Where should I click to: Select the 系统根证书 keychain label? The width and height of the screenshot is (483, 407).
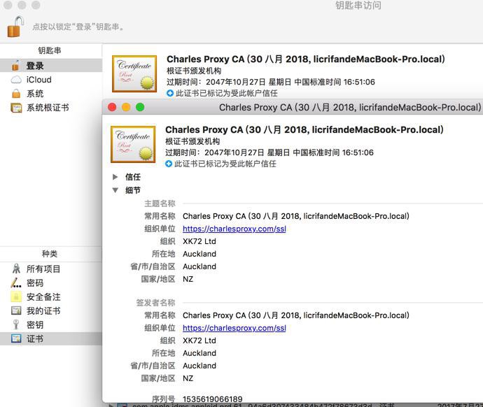(48, 108)
